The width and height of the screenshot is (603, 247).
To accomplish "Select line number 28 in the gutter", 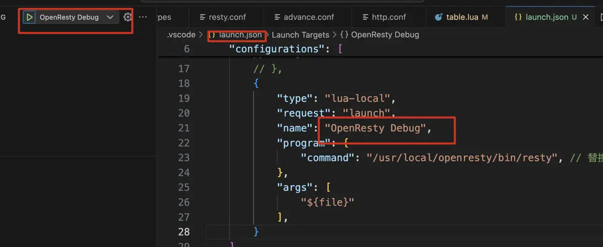I will point(183,232).
